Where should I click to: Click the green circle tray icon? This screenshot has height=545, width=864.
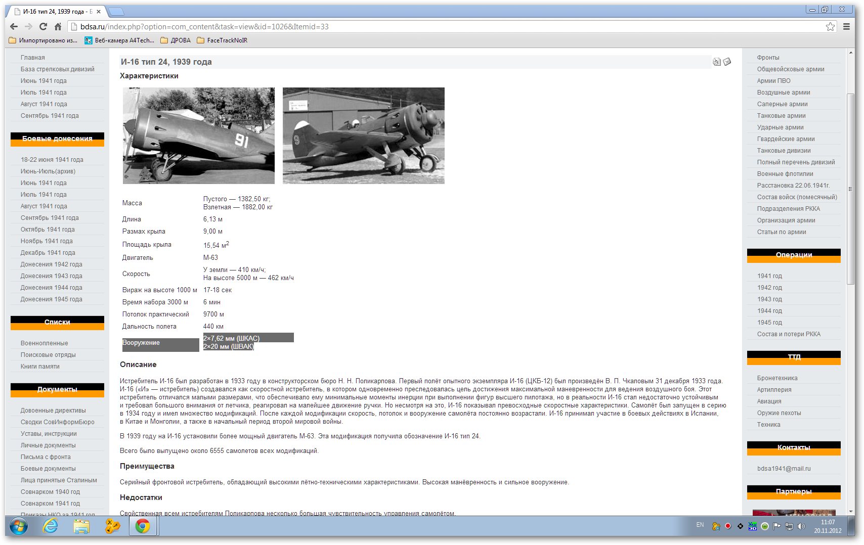click(765, 526)
